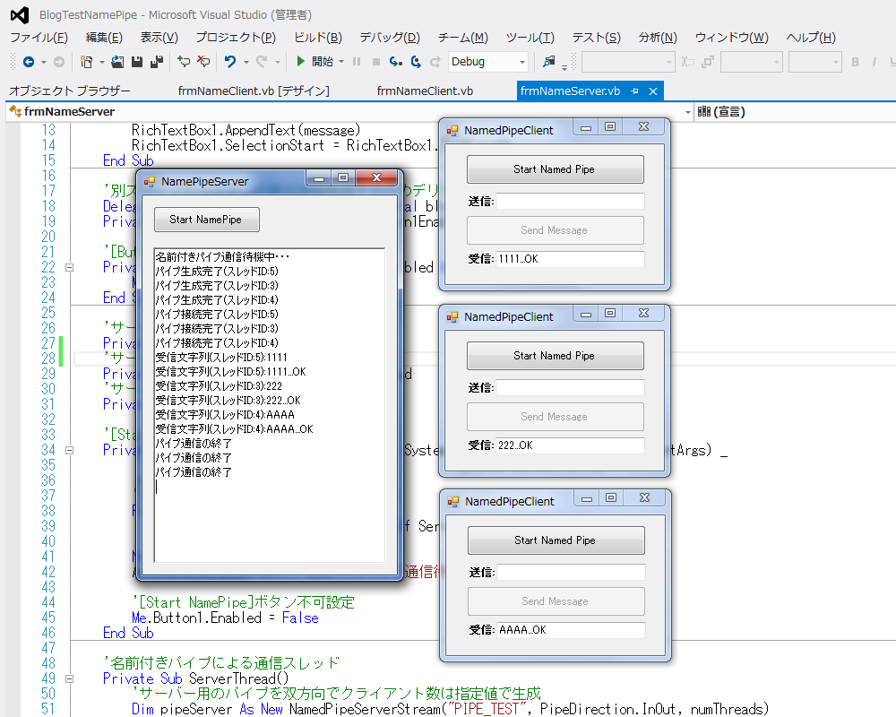Click the Stop debugging icon
896x717 pixels.
click(x=376, y=62)
